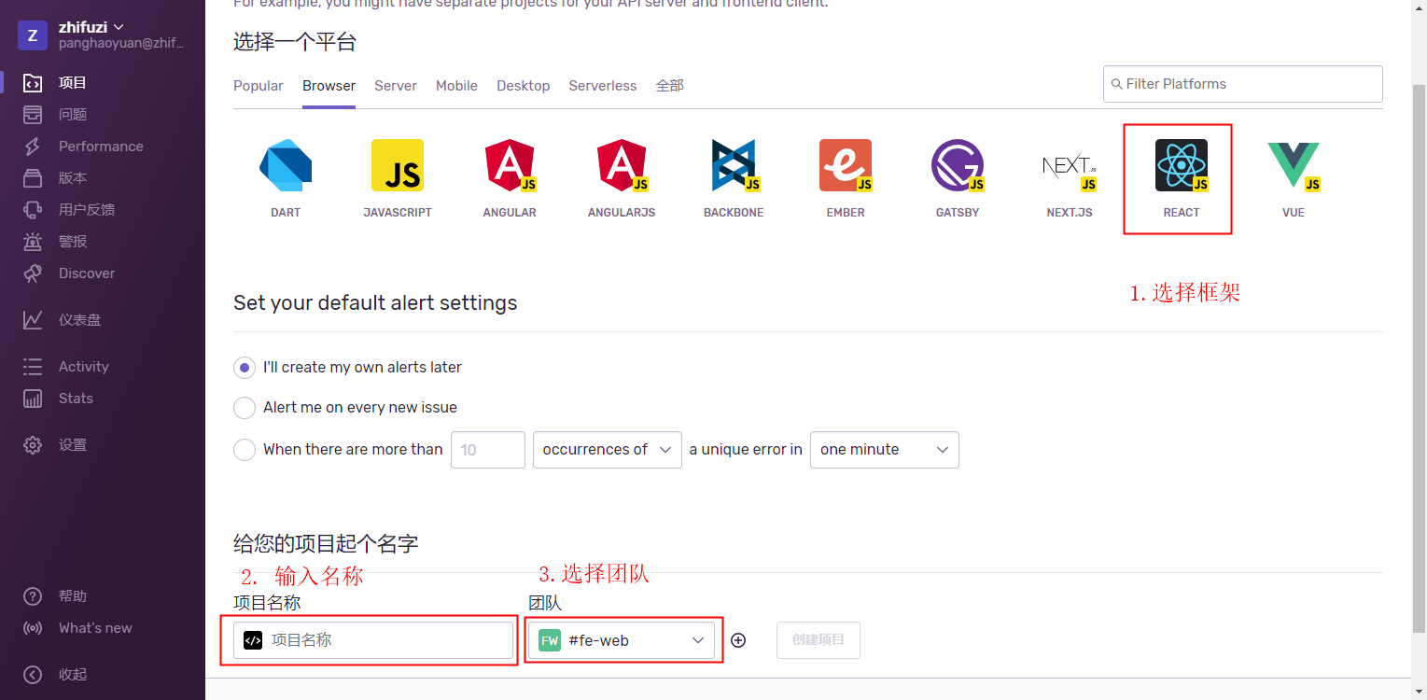Screen dimensions: 1427x700
Task: Switch to the Desktop tab
Action: click(x=523, y=86)
